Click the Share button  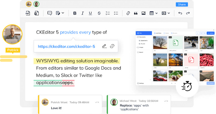click(x=182, y=4)
